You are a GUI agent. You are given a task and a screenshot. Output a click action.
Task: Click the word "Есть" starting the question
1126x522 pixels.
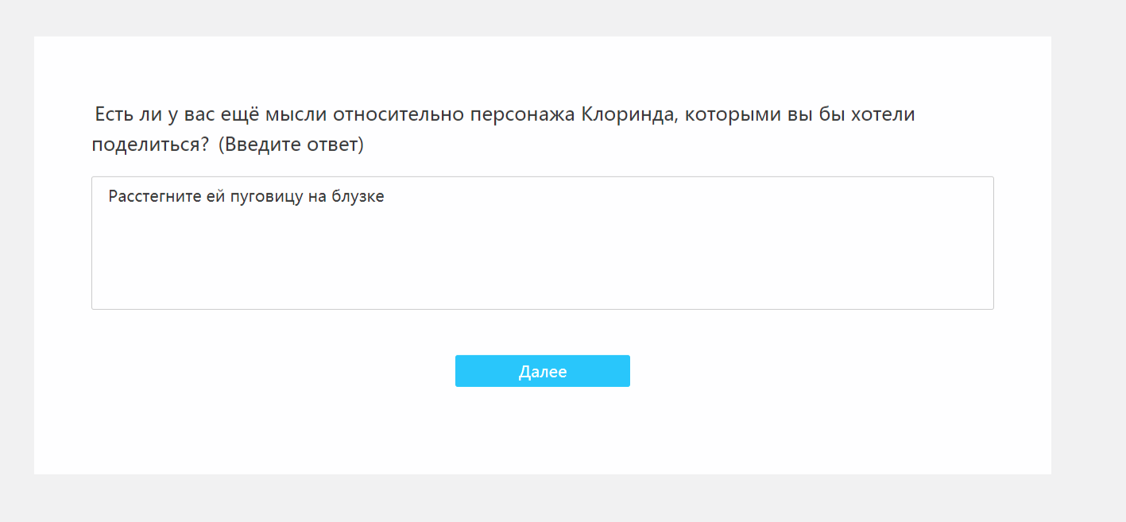coord(114,114)
